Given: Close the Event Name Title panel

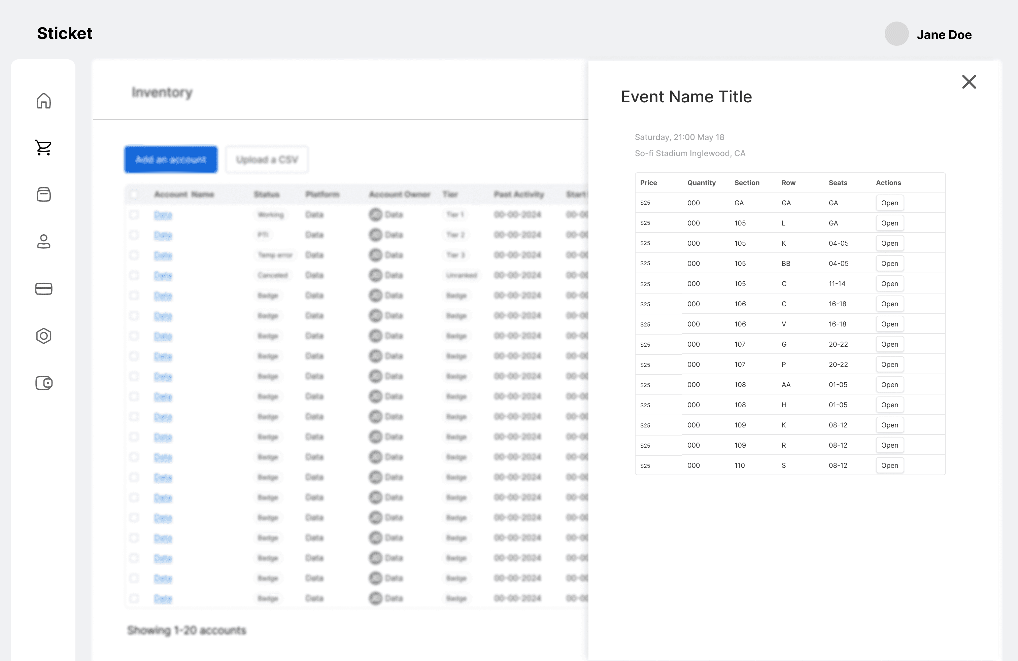Looking at the screenshot, I should click(x=969, y=82).
